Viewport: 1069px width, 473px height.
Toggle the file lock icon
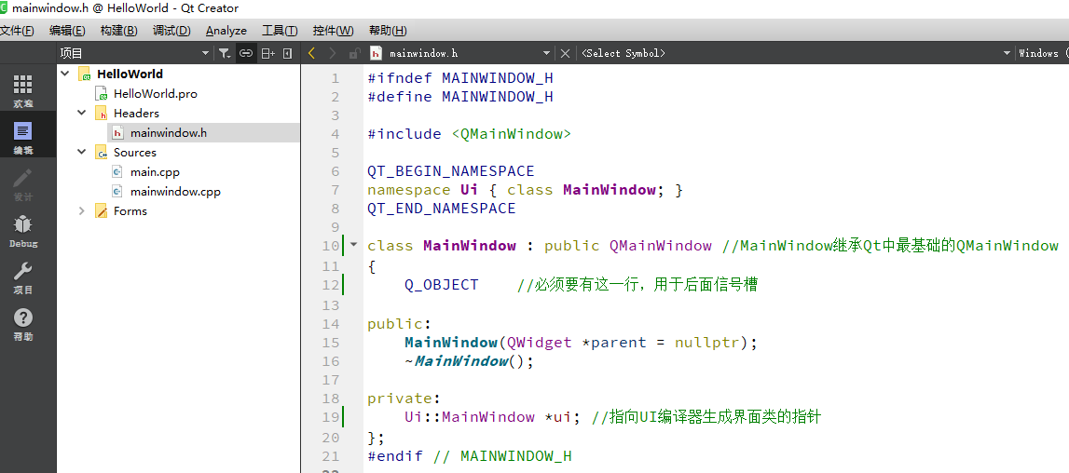click(x=354, y=53)
